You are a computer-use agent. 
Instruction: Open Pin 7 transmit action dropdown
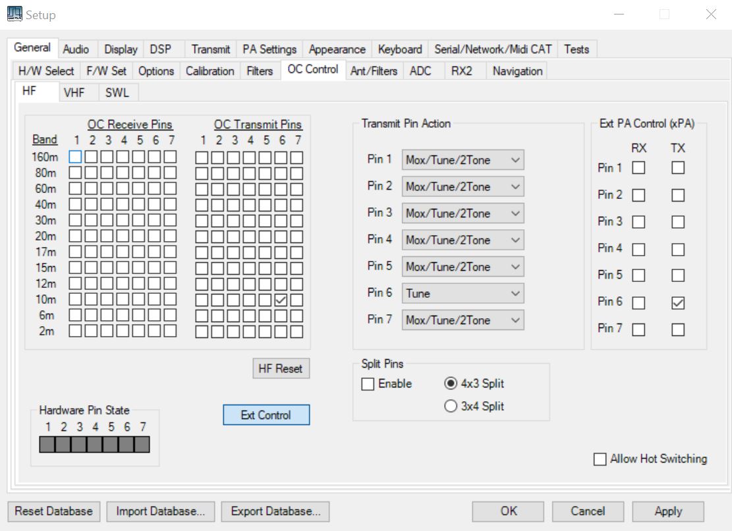pos(463,320)
